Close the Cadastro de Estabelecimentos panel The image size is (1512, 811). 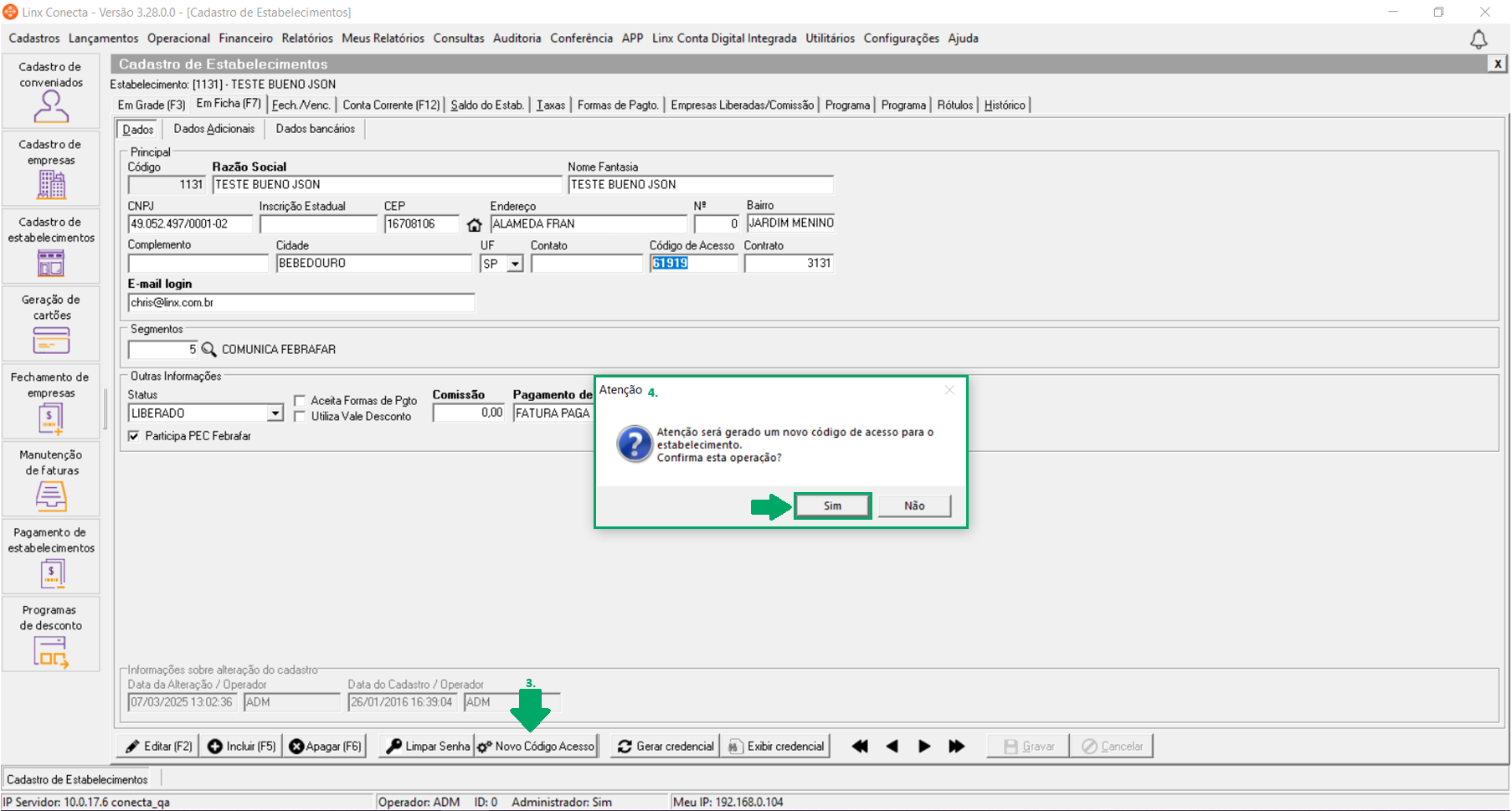pos(1497,64)
